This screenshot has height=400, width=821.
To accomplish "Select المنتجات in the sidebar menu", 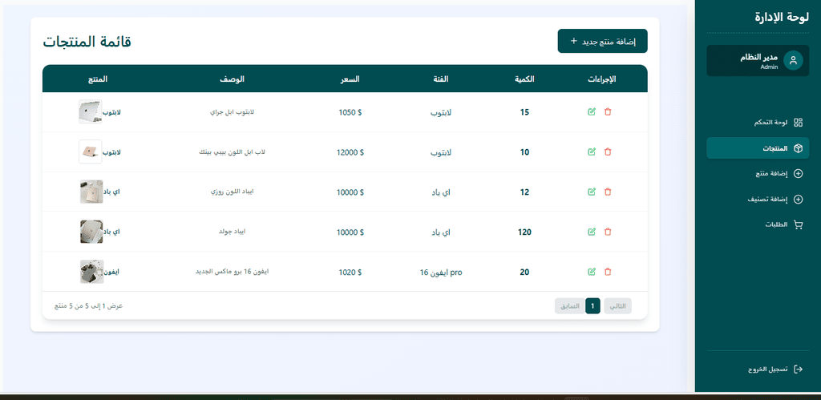I will click(x=758, y=148).
